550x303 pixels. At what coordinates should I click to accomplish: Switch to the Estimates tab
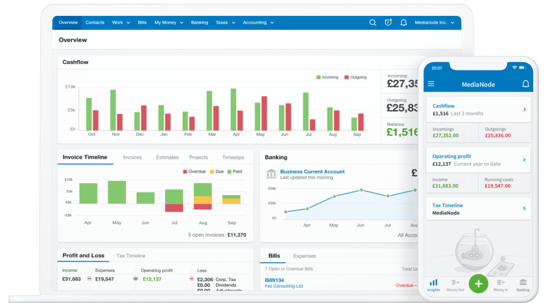167,157
